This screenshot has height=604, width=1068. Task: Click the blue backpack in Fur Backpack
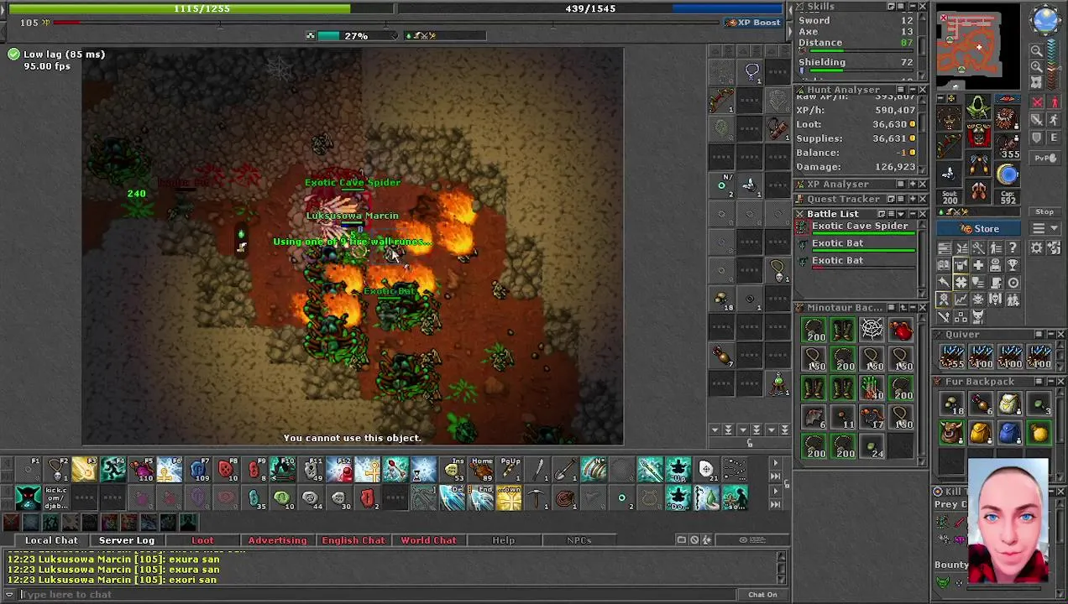(1010, 433)
